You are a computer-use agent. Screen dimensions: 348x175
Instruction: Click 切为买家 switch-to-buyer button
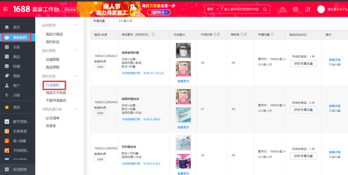tap(70, 10)
